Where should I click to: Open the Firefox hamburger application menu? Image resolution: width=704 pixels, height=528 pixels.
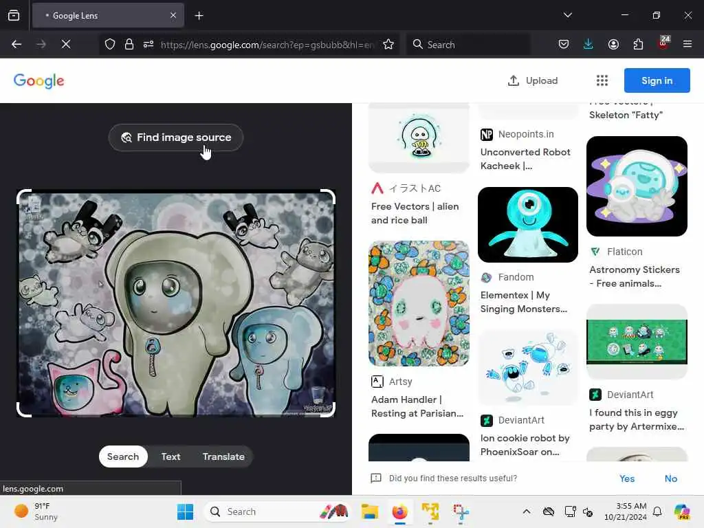[x=687, y=44]
